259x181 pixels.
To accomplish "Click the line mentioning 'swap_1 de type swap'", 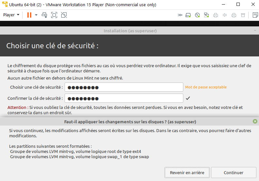I will click(80, 157).
